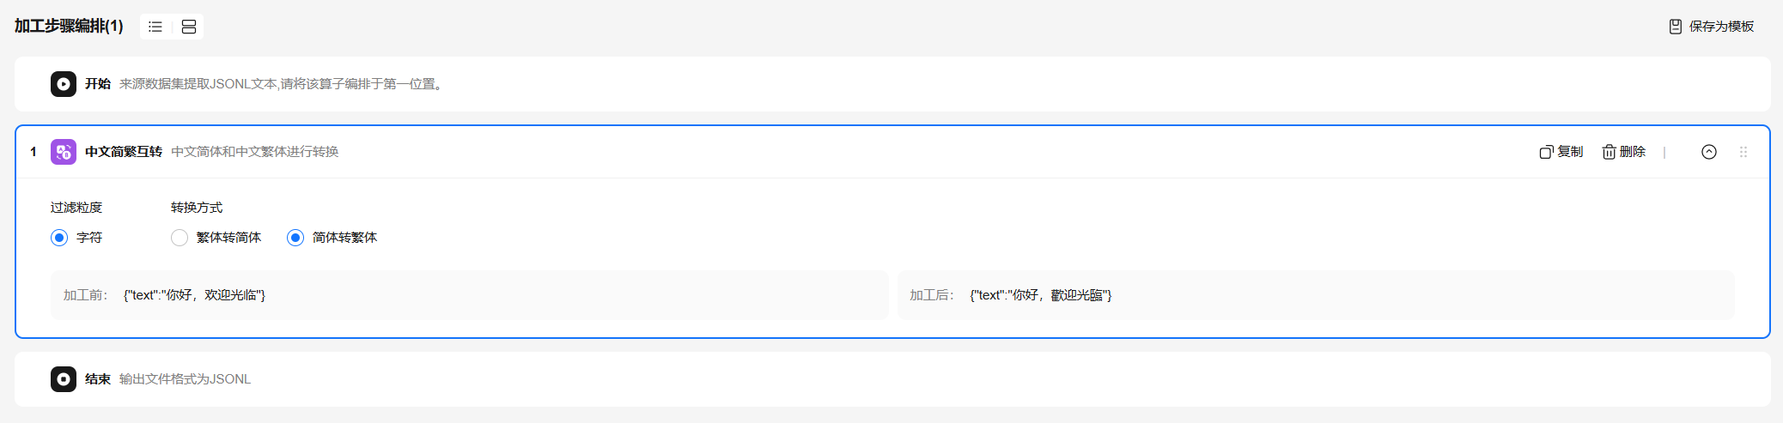This screenshot has width=1783, height=423.
Task: Select 繁体转简体 conversion option
Action: [180, 238]
